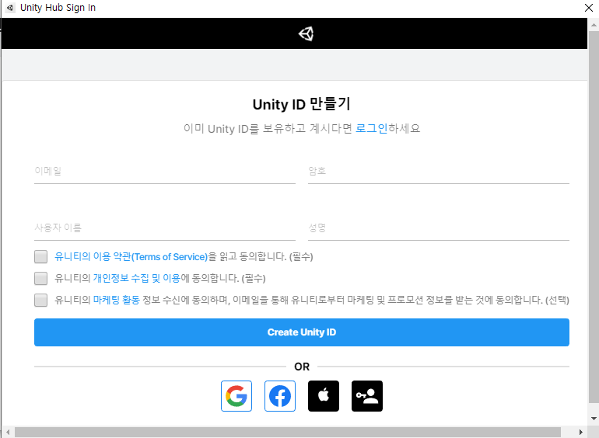This screenshot has width=599, height=438.
Task: Focus the 이메일 input field
Action: 165,172
